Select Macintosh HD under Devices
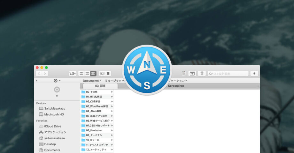The image size is (294, 153). 54,114
